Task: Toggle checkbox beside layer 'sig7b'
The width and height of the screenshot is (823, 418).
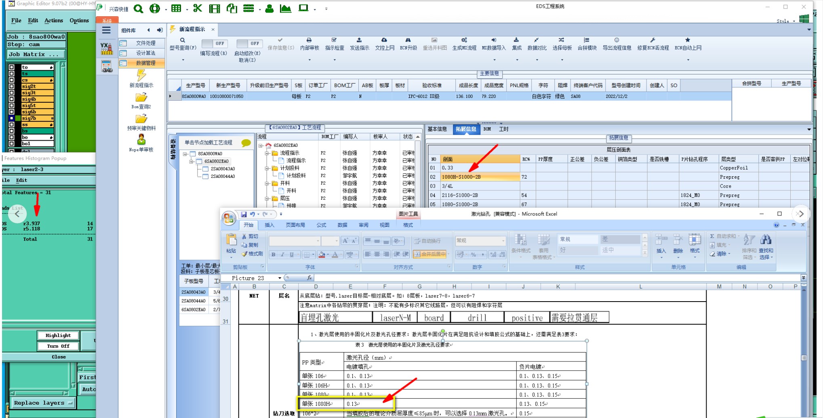Action: click(x=12, y=118)
